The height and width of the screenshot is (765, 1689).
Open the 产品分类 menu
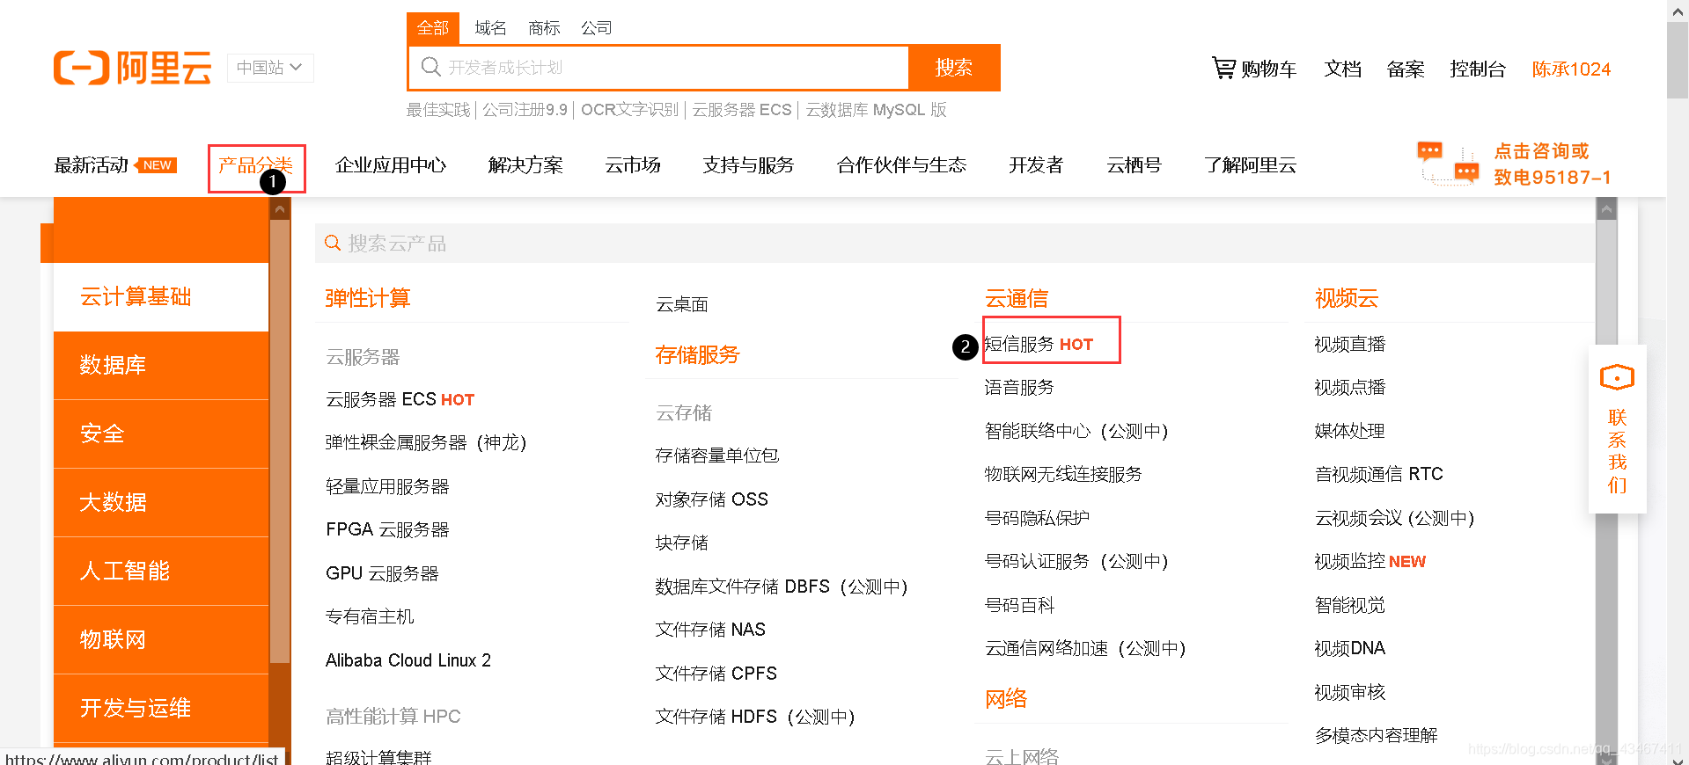(x=256, y=165)
